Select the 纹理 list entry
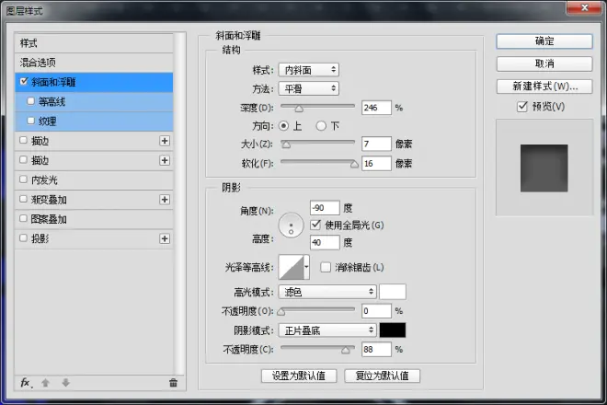Screen dimensions: 607x405 [94, 121]
